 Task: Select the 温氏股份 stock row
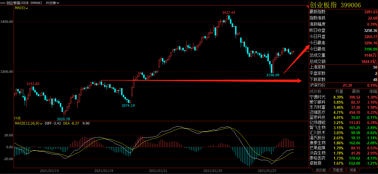pos(343,138)
